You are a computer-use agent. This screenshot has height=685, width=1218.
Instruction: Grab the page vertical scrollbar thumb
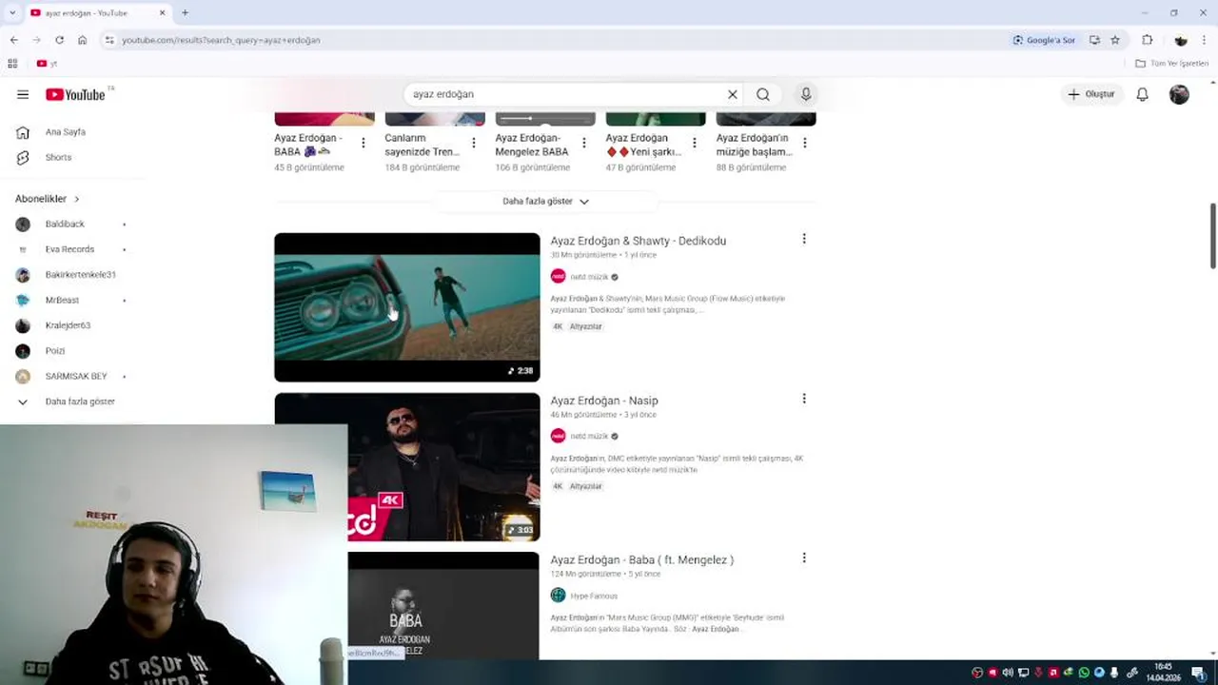[x=1212, y=236]
